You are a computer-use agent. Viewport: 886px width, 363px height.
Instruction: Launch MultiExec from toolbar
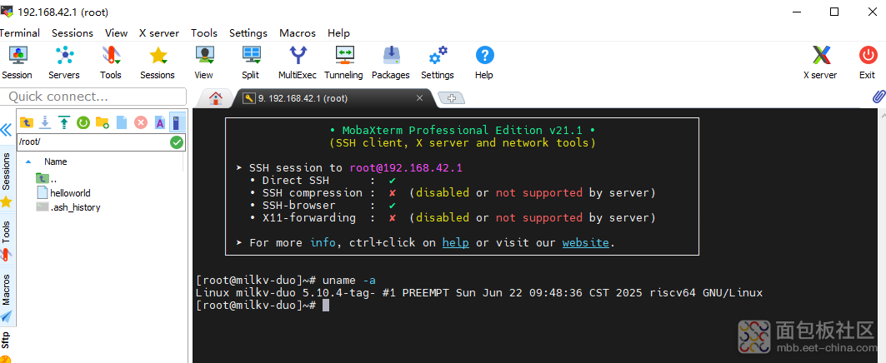coord(298,62)
